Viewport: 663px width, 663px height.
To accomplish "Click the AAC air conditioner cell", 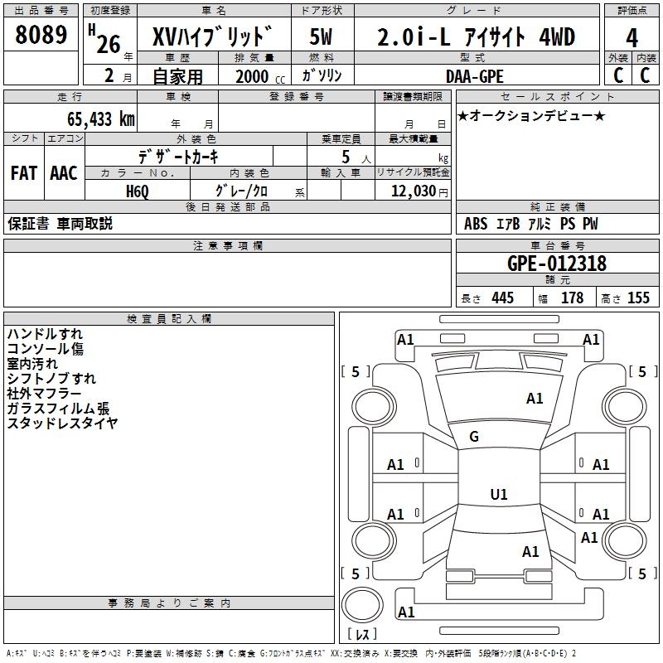I will 64,173.
